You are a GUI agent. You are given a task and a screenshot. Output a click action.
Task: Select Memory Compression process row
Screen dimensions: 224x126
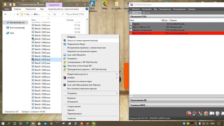[176, 30]
